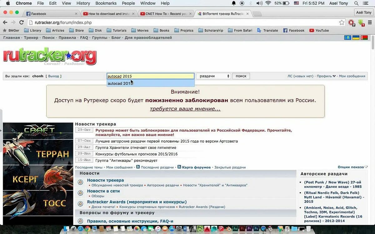The width and height of the screenshot is (375, 234).
Task: Open the Translate bookmark
Action: [267, 31]
